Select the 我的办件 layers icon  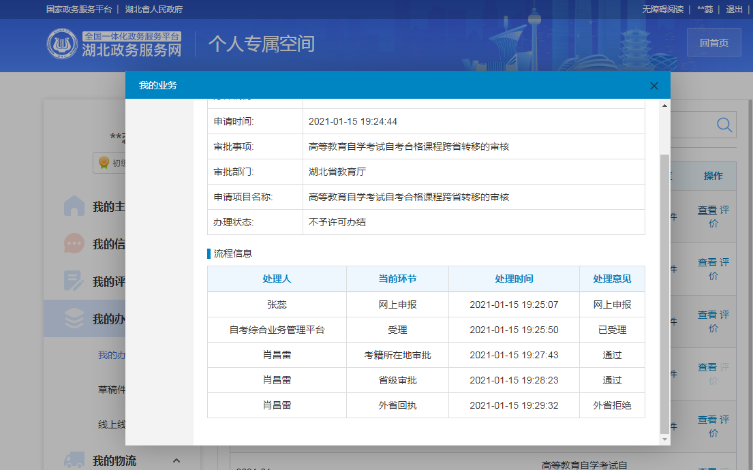click(x=73, y=318)
